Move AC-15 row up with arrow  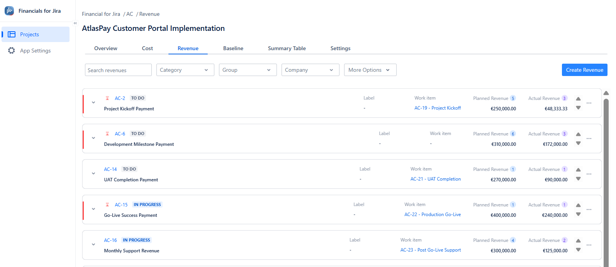coord(578,205)
